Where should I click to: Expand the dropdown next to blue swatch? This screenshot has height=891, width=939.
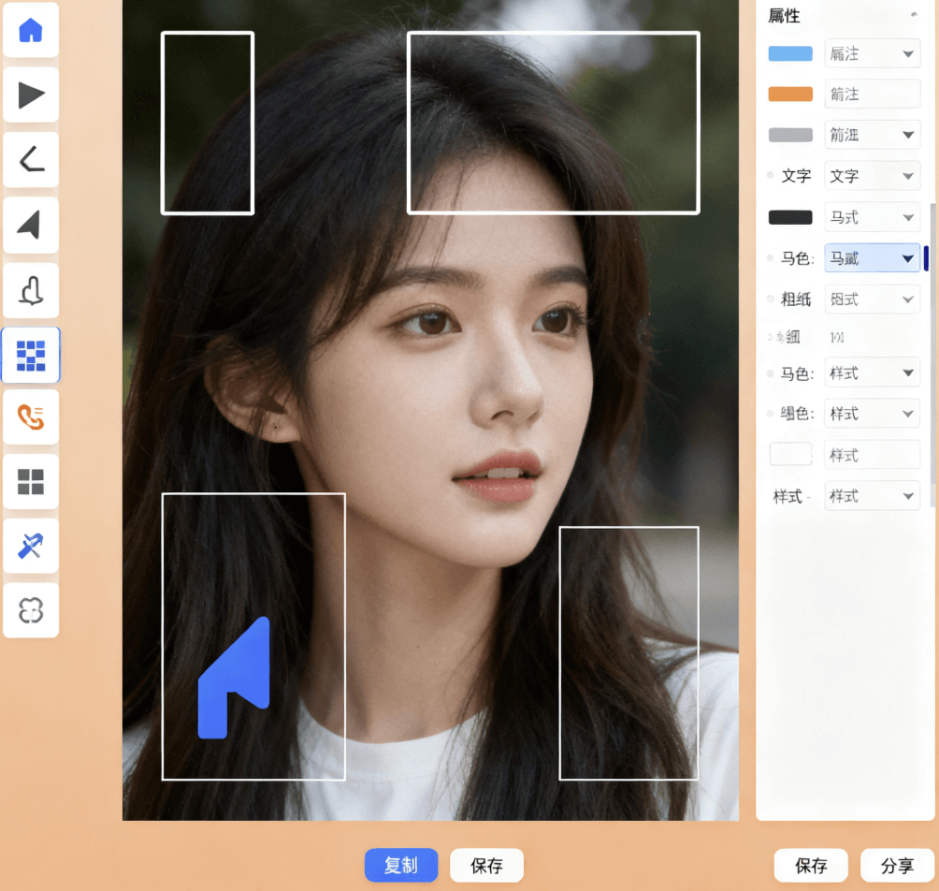click(x=872, y=54)
